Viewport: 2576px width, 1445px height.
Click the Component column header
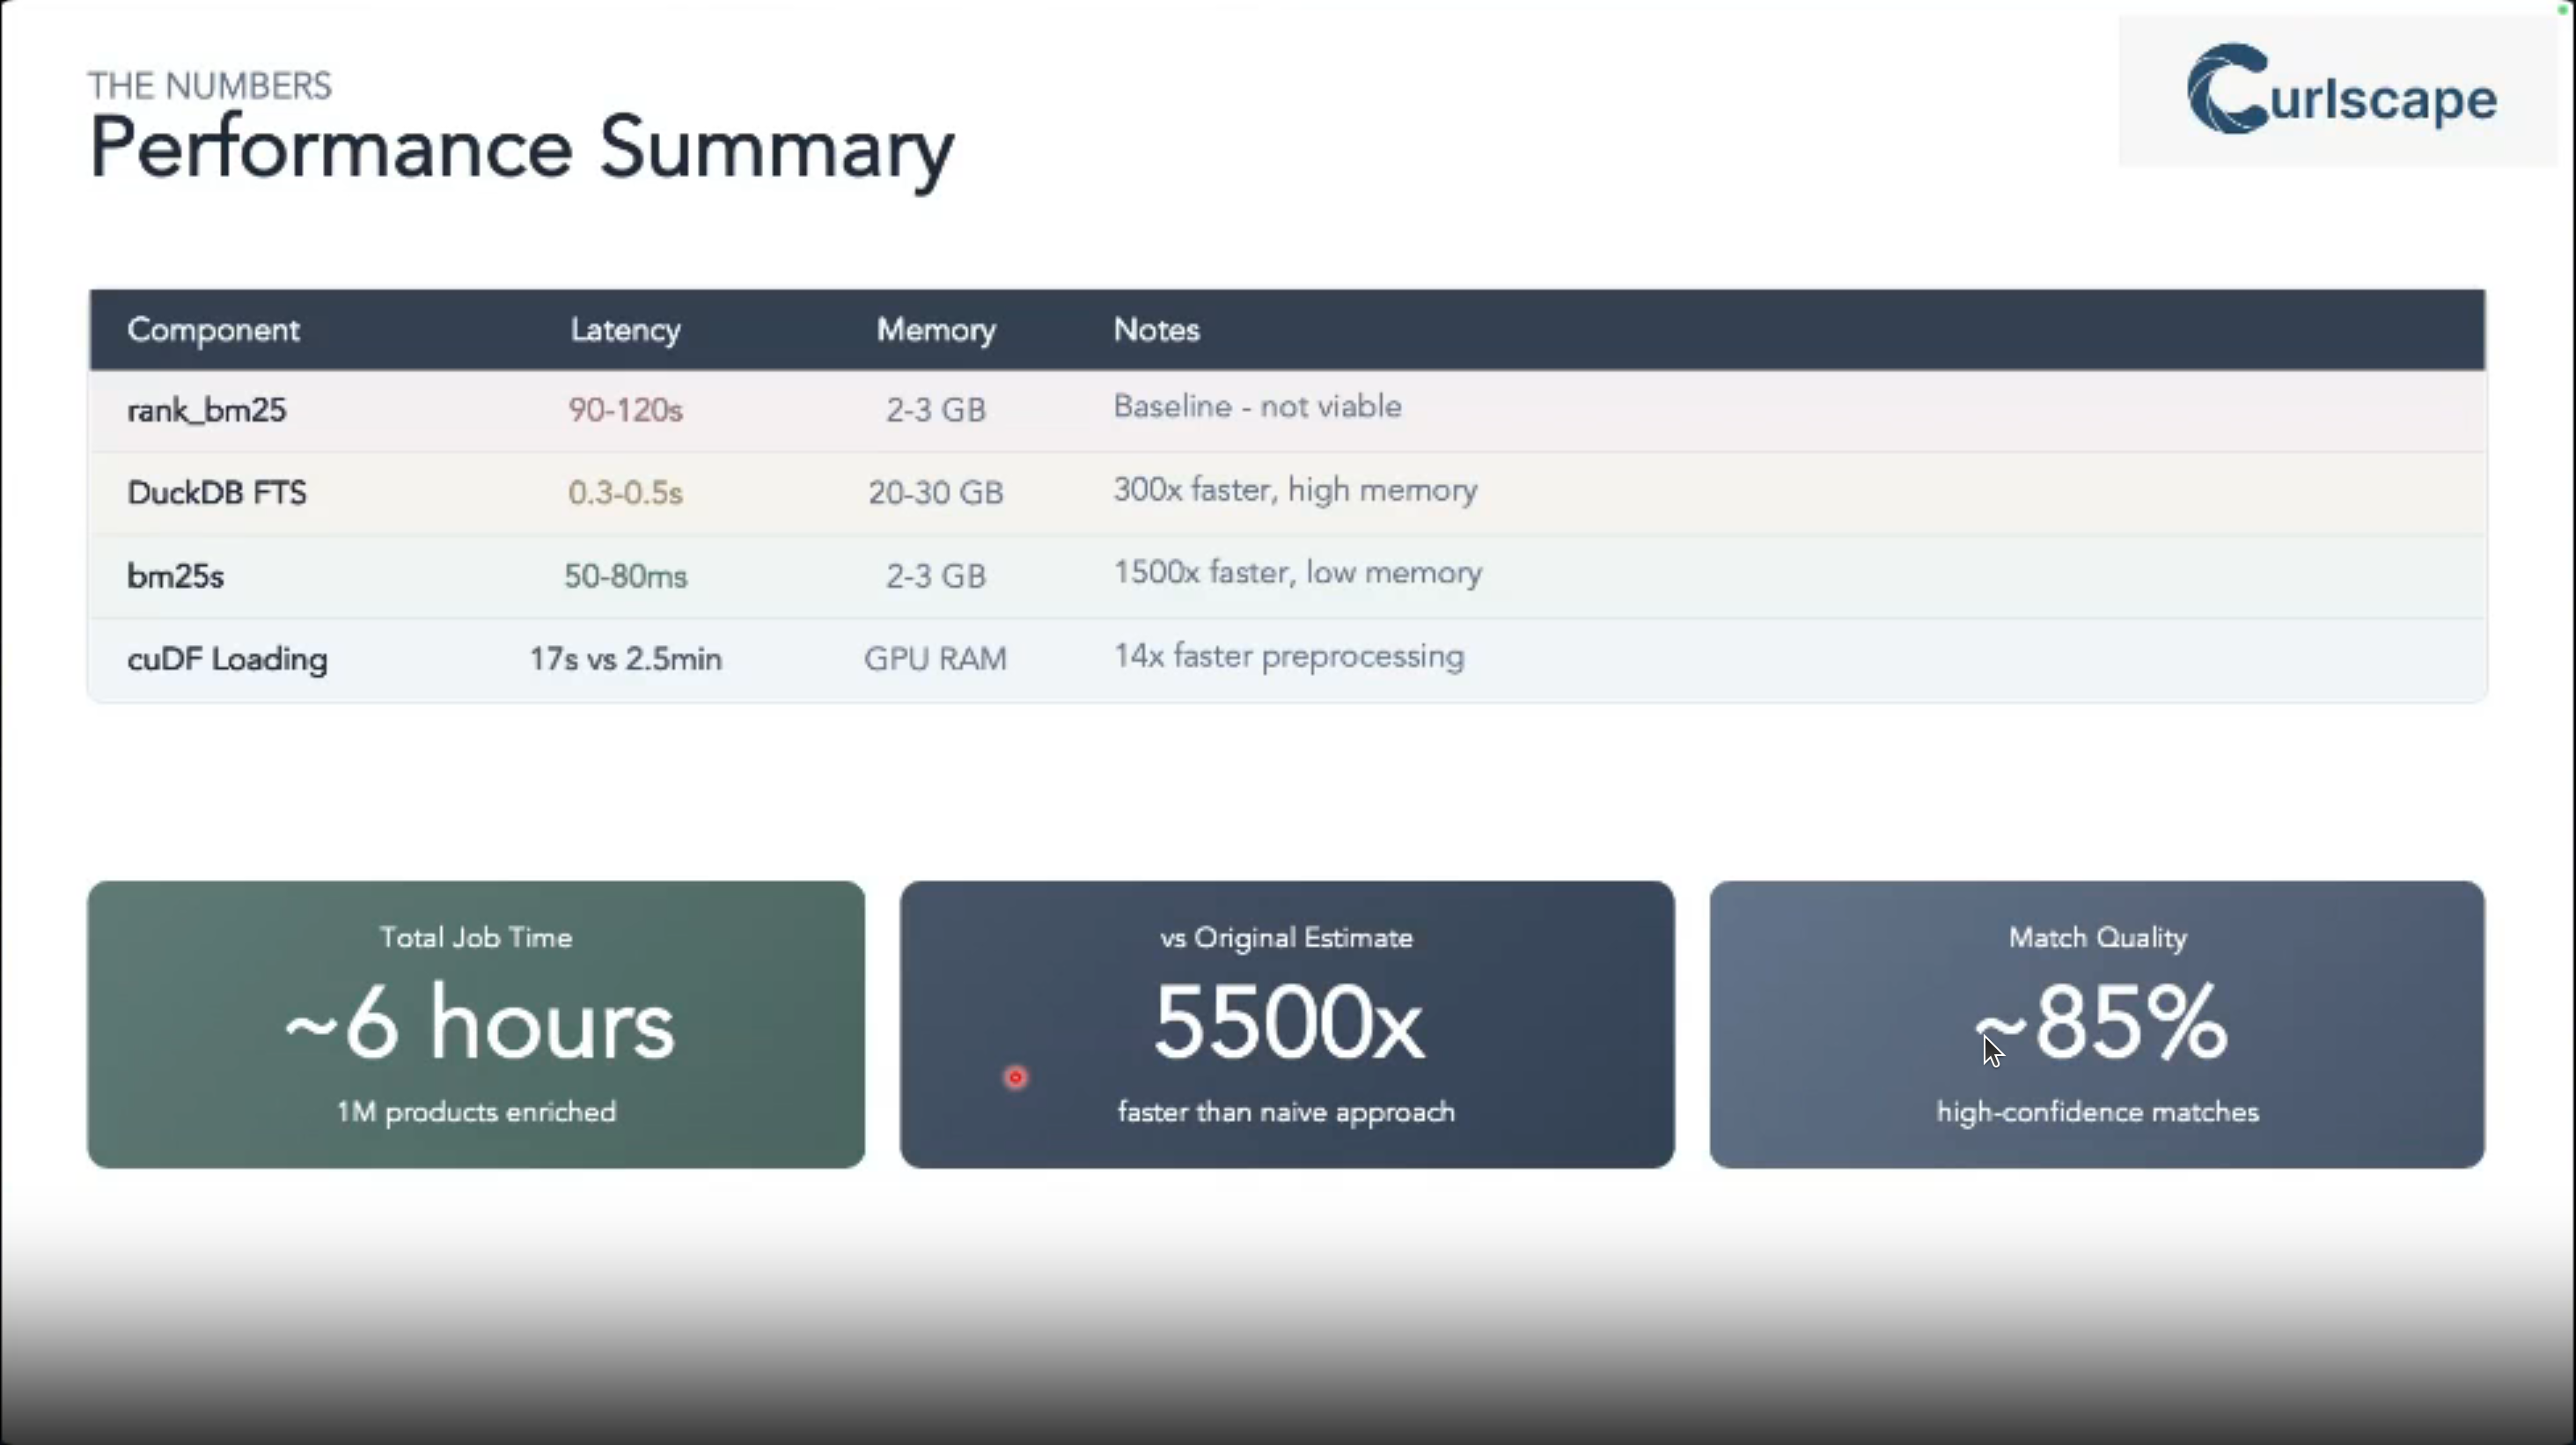(213, 330)
